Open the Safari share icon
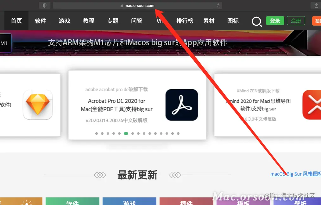The height and width of the screenshot is (205, 321). pos(316,5)
